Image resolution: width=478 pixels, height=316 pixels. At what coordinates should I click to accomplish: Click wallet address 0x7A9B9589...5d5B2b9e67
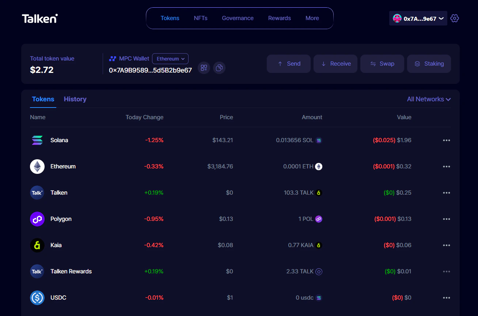[150, 70]
